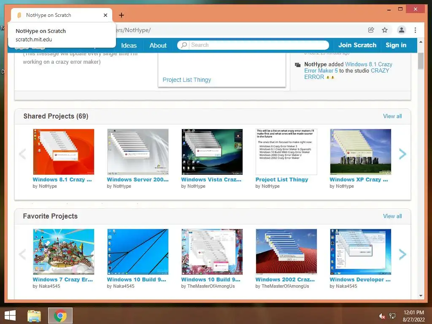Image resolution: width=432 pixels, height=324 pixels.
Task: Click the page scroll-down arrow
Action: point(421,296)
